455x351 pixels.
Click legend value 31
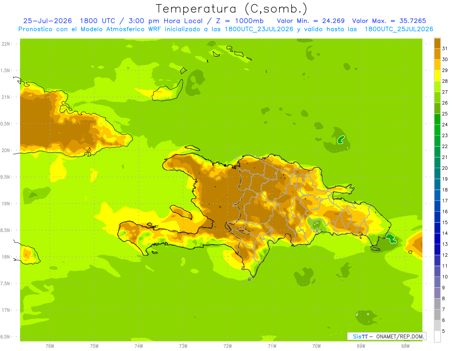[445, 48]
